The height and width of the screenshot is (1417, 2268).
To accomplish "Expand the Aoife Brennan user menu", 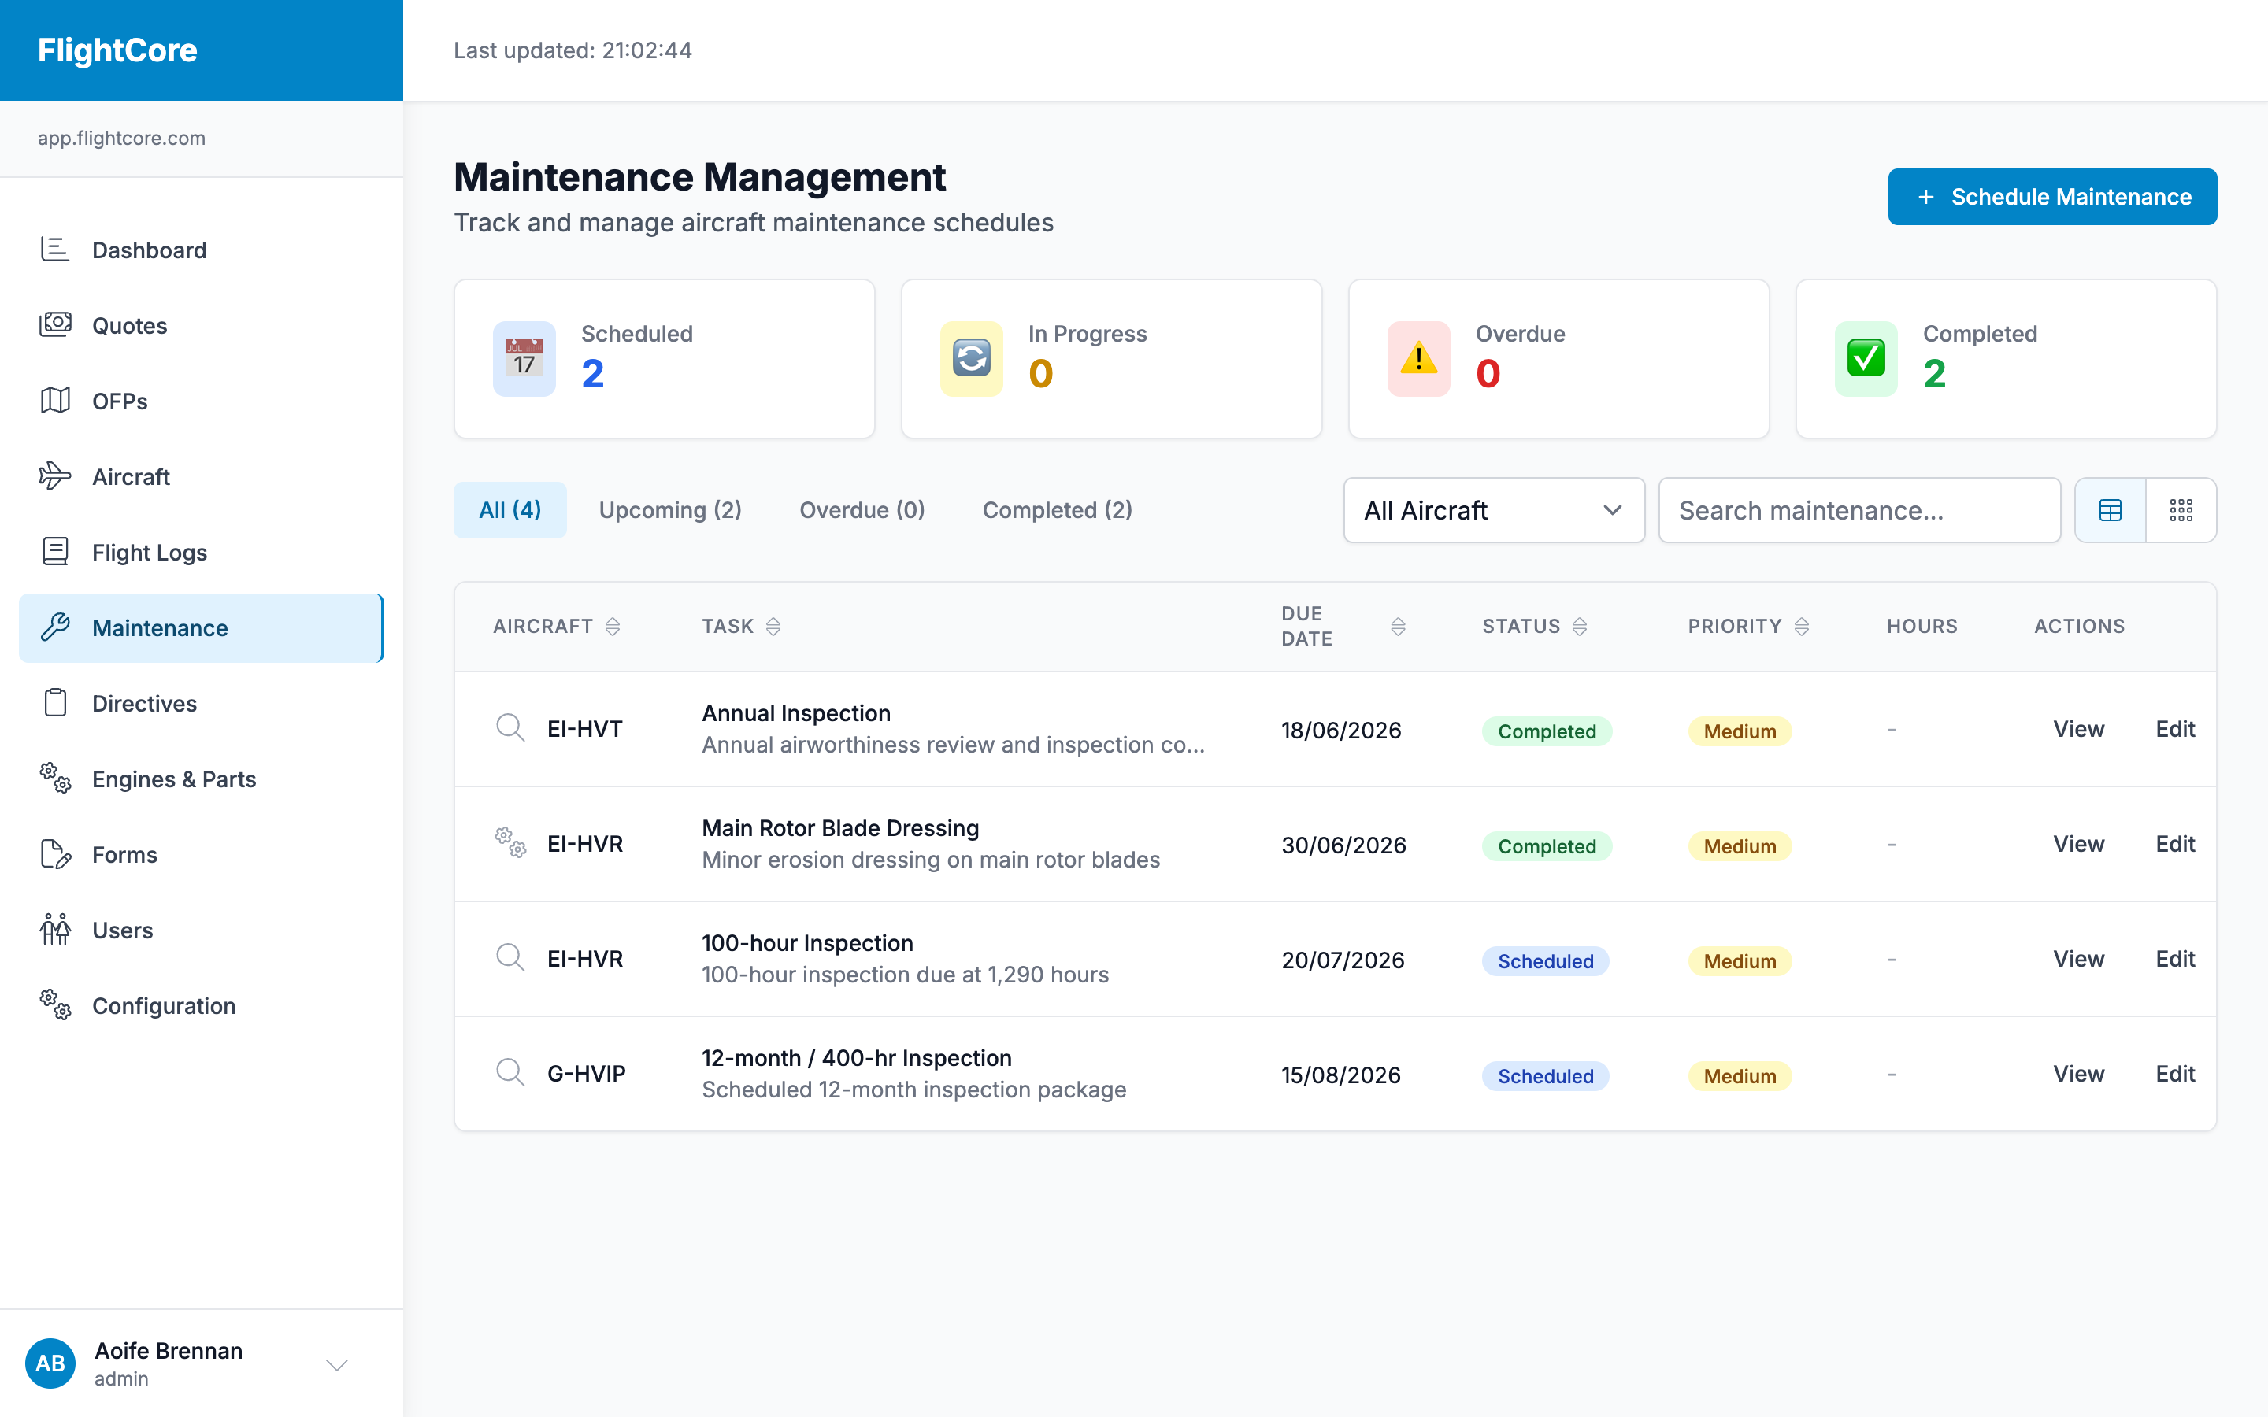I will [x=337, y=1364].
